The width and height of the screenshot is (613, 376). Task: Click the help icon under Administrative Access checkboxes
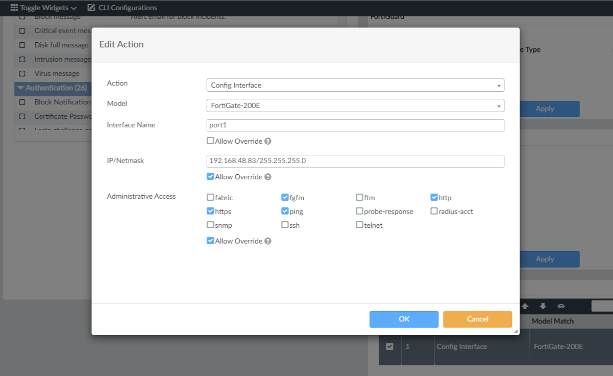point(267,241)
